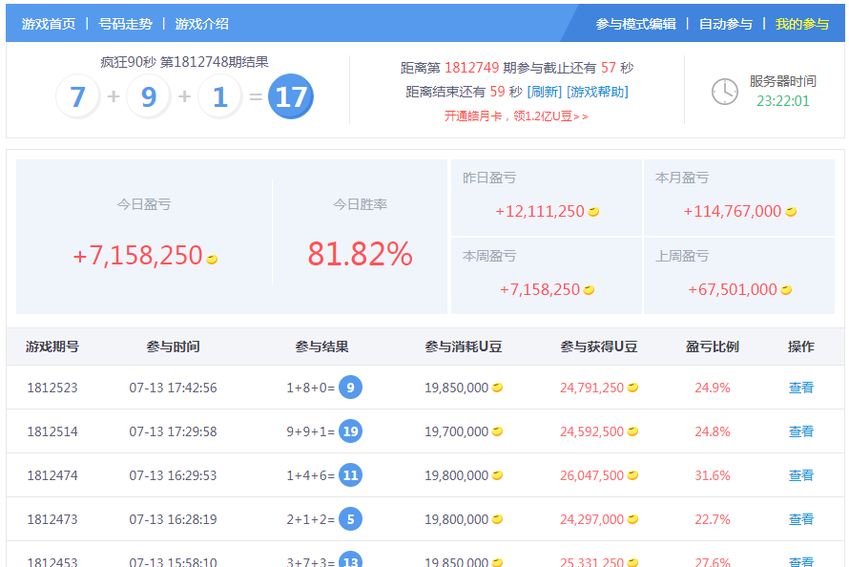The height and width of the screenshot is (567, 849).
Task: Open the 游戏介绍 tab
Action: [x=201, y=24]
